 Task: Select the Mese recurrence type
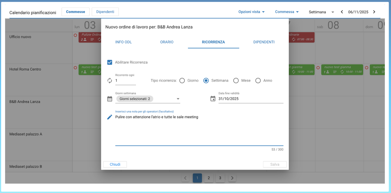236,81
